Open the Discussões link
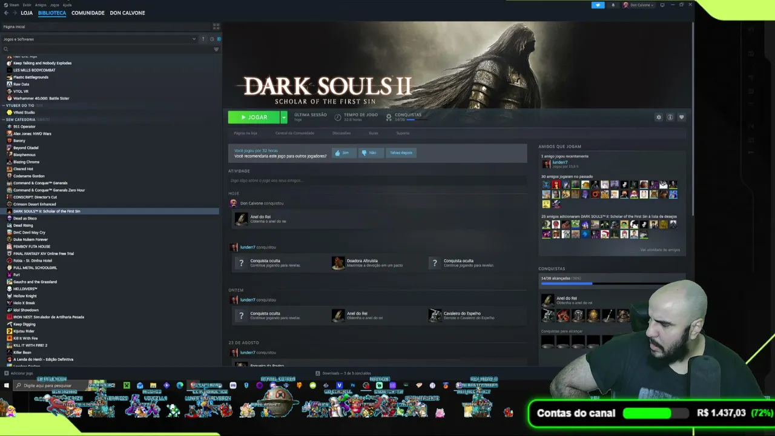 (x=341, y=133)
